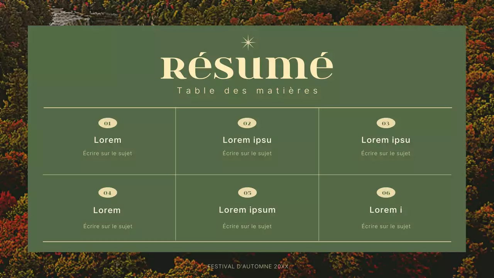494x278 pixels.
Task: Select the Lorem ipsum heading in section 05
Action: click(247, 210)
